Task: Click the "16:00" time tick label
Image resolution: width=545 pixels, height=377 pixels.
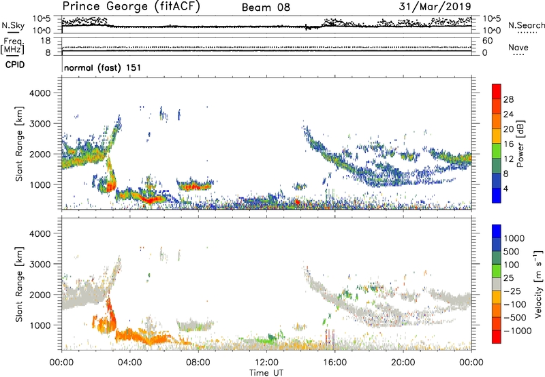Action: tap(334, 363)
